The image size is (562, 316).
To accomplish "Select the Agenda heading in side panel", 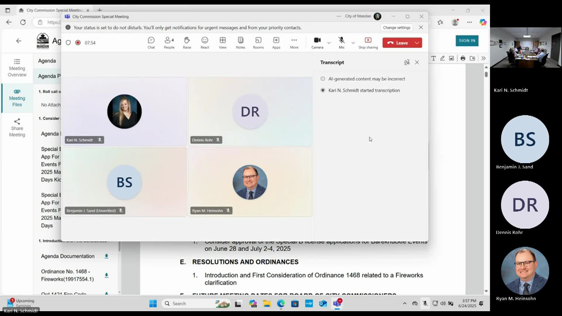I will coord(47,61).
